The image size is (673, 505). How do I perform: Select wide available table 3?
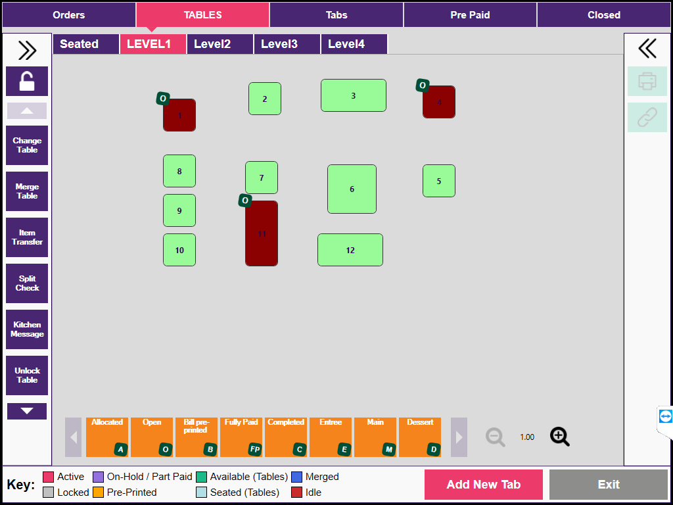(354, 95)
